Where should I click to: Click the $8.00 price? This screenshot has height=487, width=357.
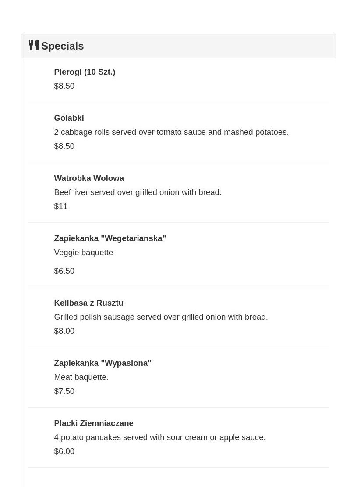64,331
